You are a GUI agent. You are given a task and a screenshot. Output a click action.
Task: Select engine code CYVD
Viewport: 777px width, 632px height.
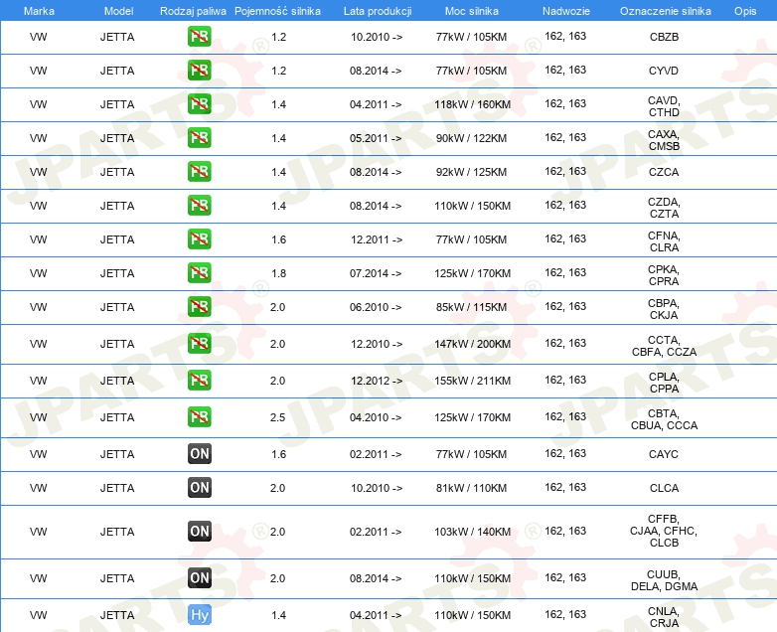(x=664, y=71)
